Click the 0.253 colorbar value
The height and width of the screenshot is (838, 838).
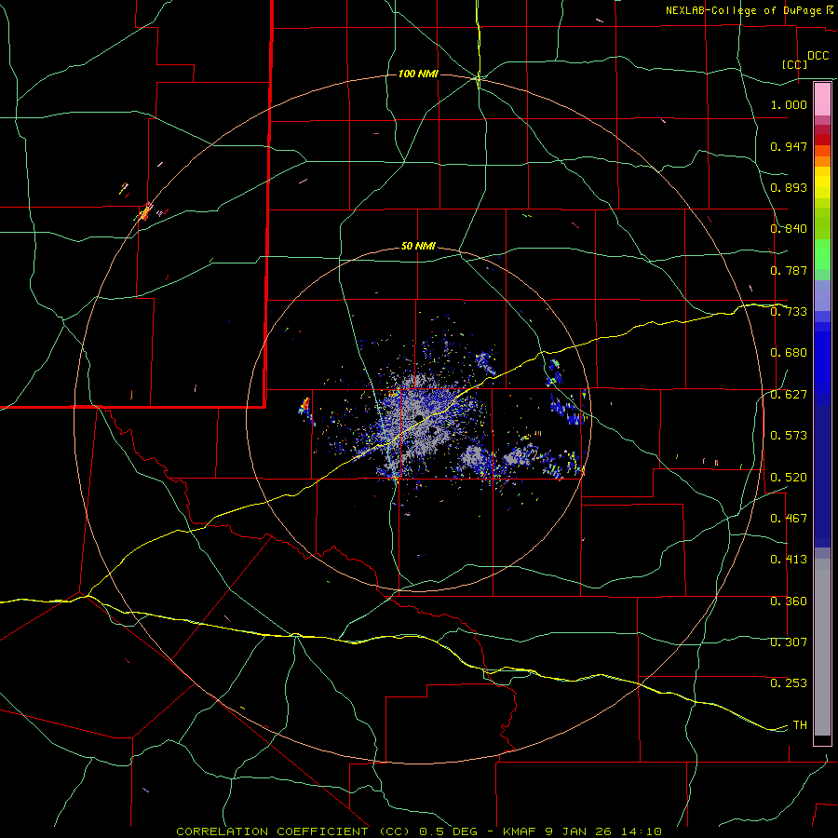click(789, 683)
